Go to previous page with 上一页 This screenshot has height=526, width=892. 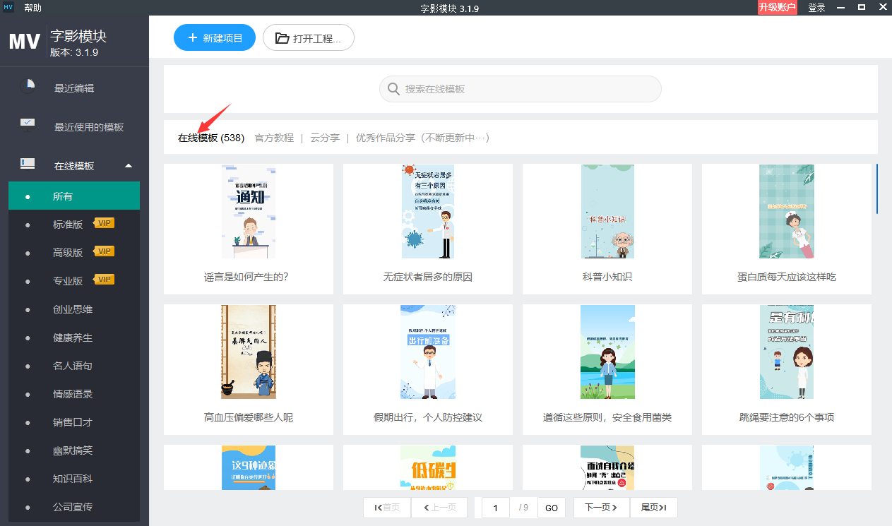439,508
